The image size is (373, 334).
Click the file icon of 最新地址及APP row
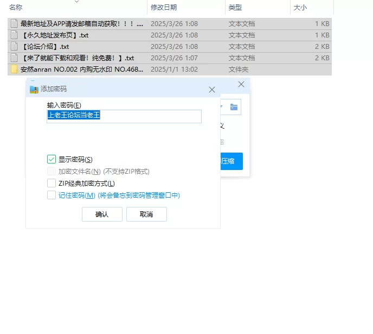pyautogui.click(x=14, y=23)
